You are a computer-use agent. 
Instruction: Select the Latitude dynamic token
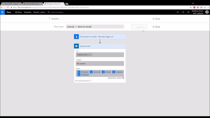point(106,72)
